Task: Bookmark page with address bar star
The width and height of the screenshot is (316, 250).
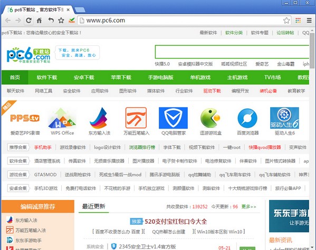Action: coord(286,21)
